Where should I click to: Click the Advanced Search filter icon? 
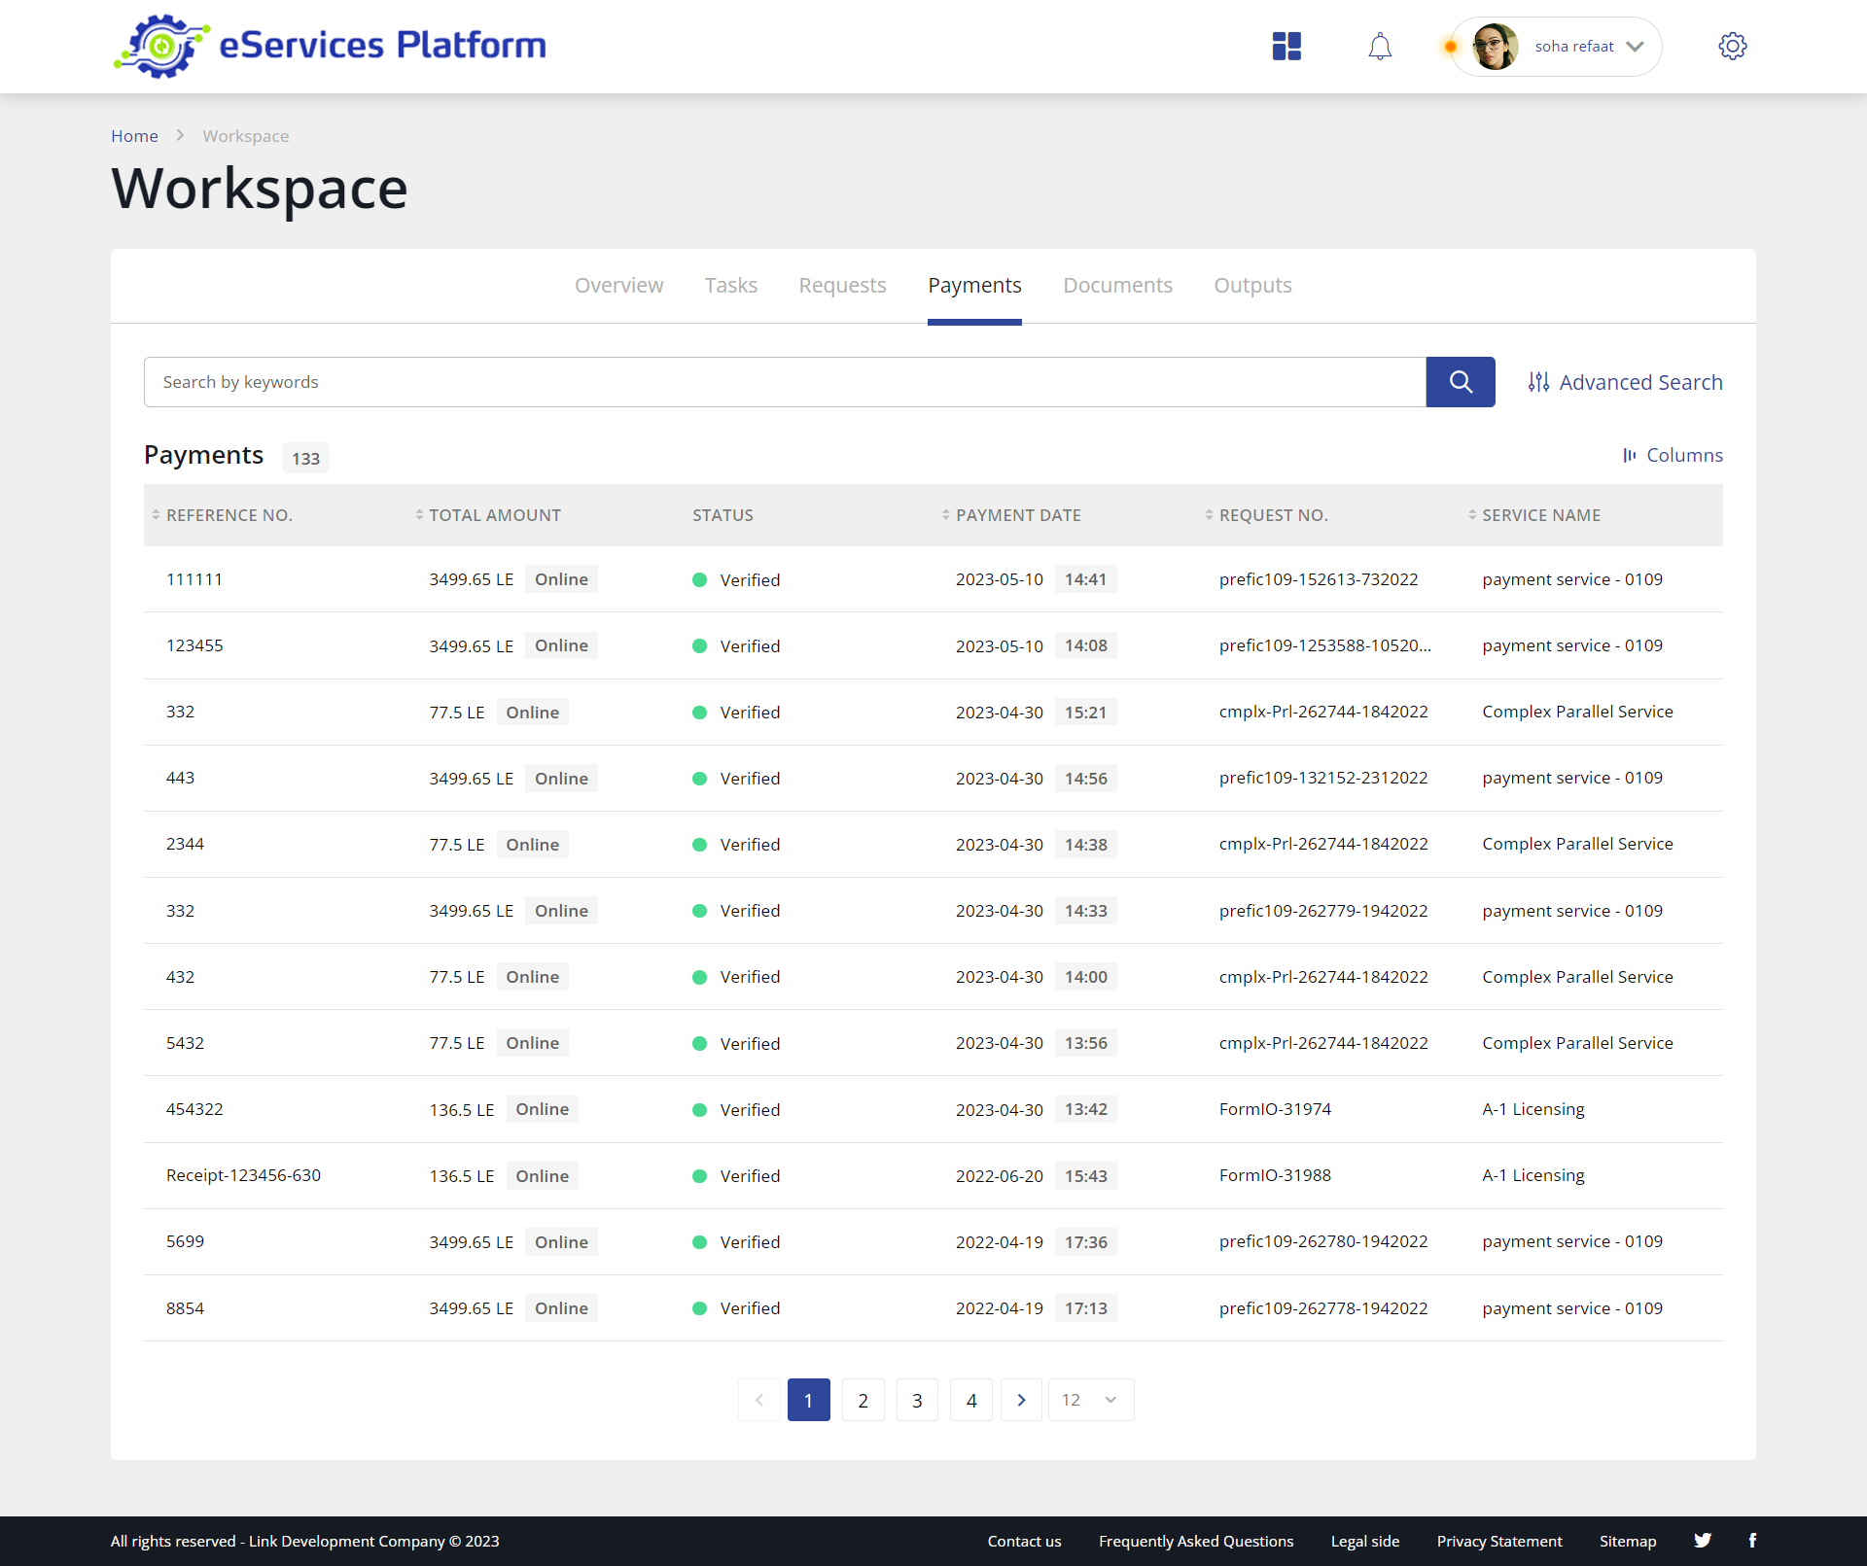point(1539,381)
